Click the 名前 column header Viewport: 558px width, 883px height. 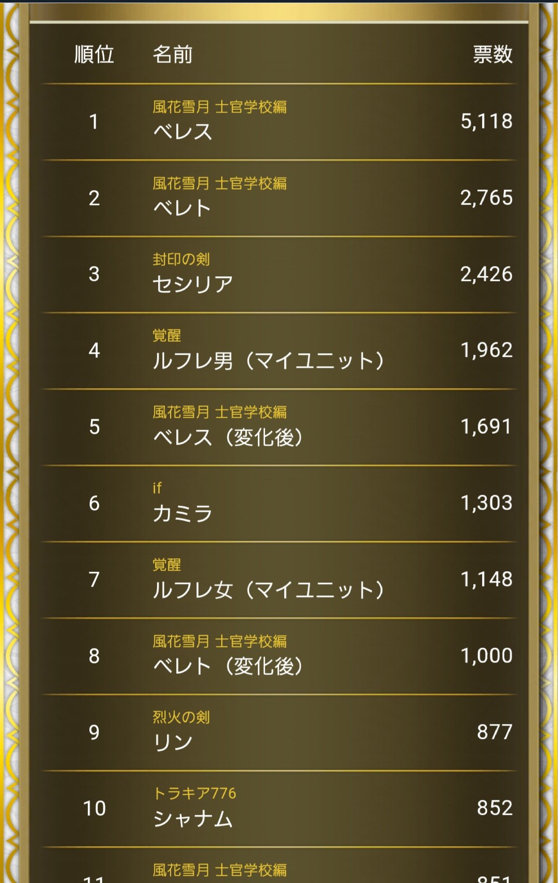pyautogui.click(x=173, y=54)
